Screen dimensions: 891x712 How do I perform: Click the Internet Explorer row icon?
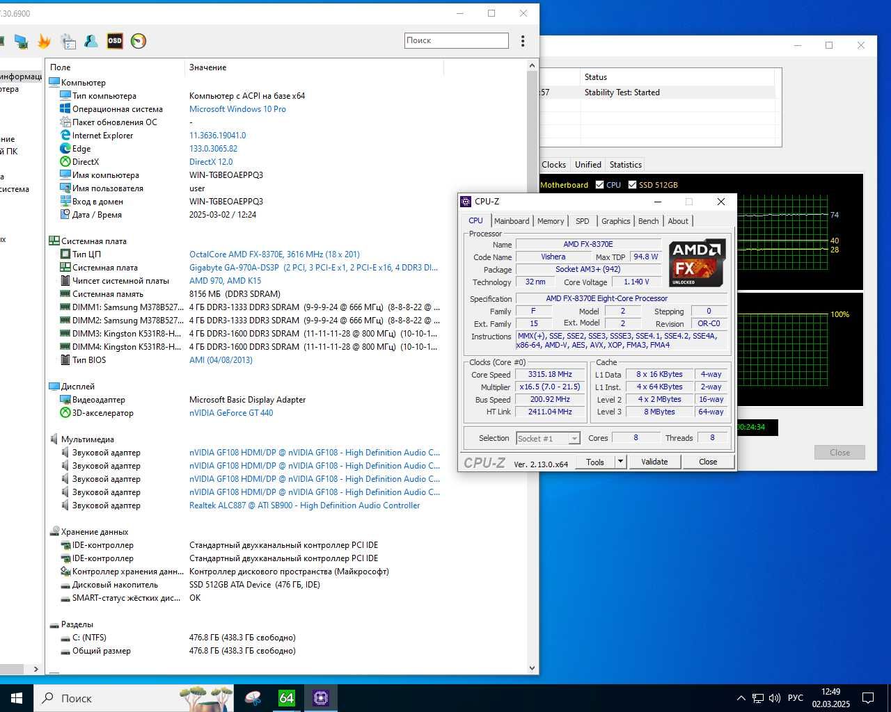click(x=65, y=136)
